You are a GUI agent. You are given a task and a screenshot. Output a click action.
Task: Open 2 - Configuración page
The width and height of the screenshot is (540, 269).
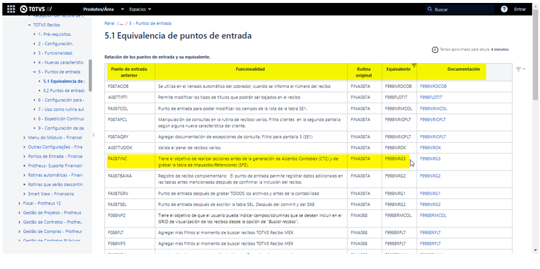point(56,44)
